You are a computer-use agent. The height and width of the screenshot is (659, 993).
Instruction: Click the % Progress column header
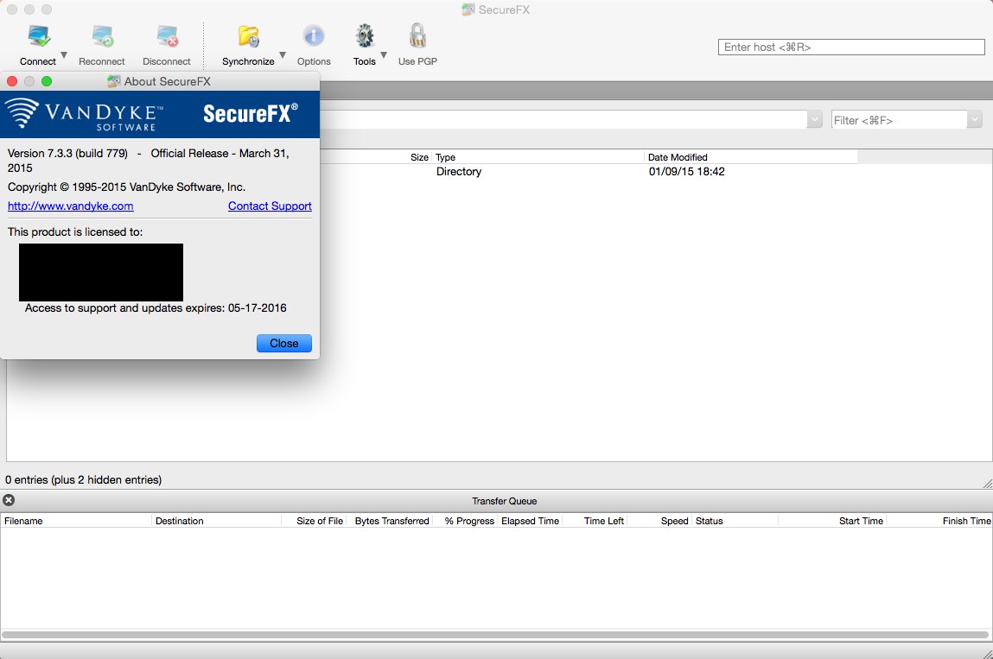pyautogui.click(x=469, y=521)
